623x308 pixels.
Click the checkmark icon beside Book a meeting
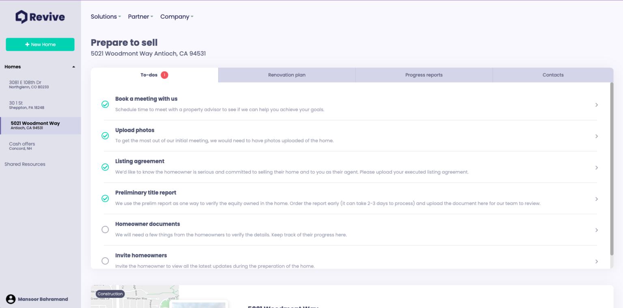(x=105, y=104)
